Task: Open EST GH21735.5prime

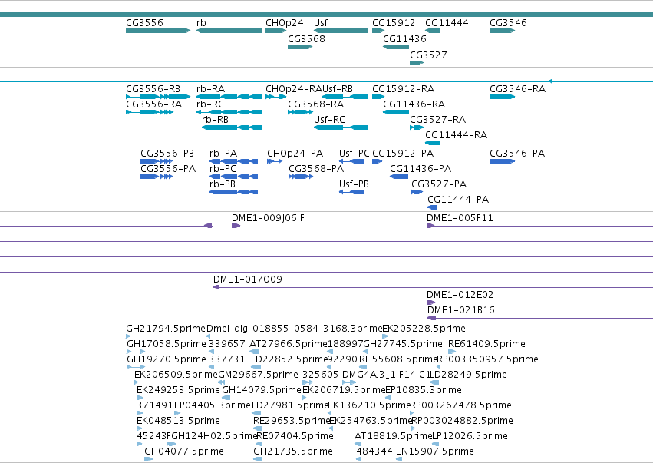Action: (258, 460)
